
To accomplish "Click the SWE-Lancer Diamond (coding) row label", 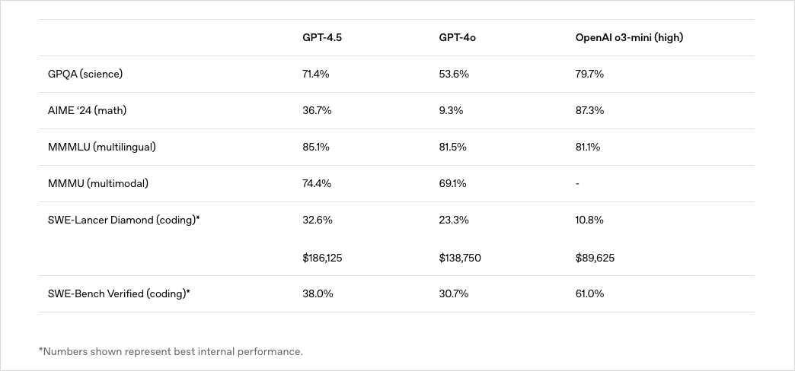I will 123,220.
